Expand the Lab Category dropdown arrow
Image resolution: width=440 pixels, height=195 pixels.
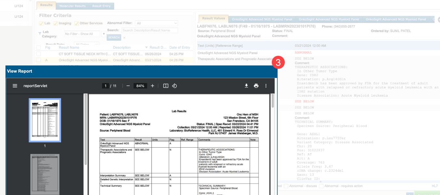pos(104,34)
